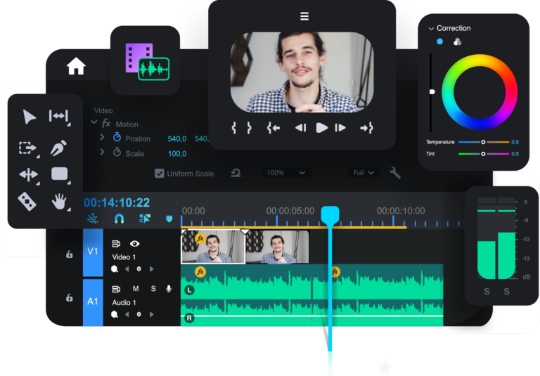Reset the Uniform Scale parameter
Image resolution: width=540 pixels, height=376 pixels.
click(236, 173)
